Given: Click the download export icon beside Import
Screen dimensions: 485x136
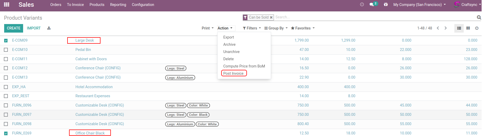Looking at the screenshot, I should point(49,28).
